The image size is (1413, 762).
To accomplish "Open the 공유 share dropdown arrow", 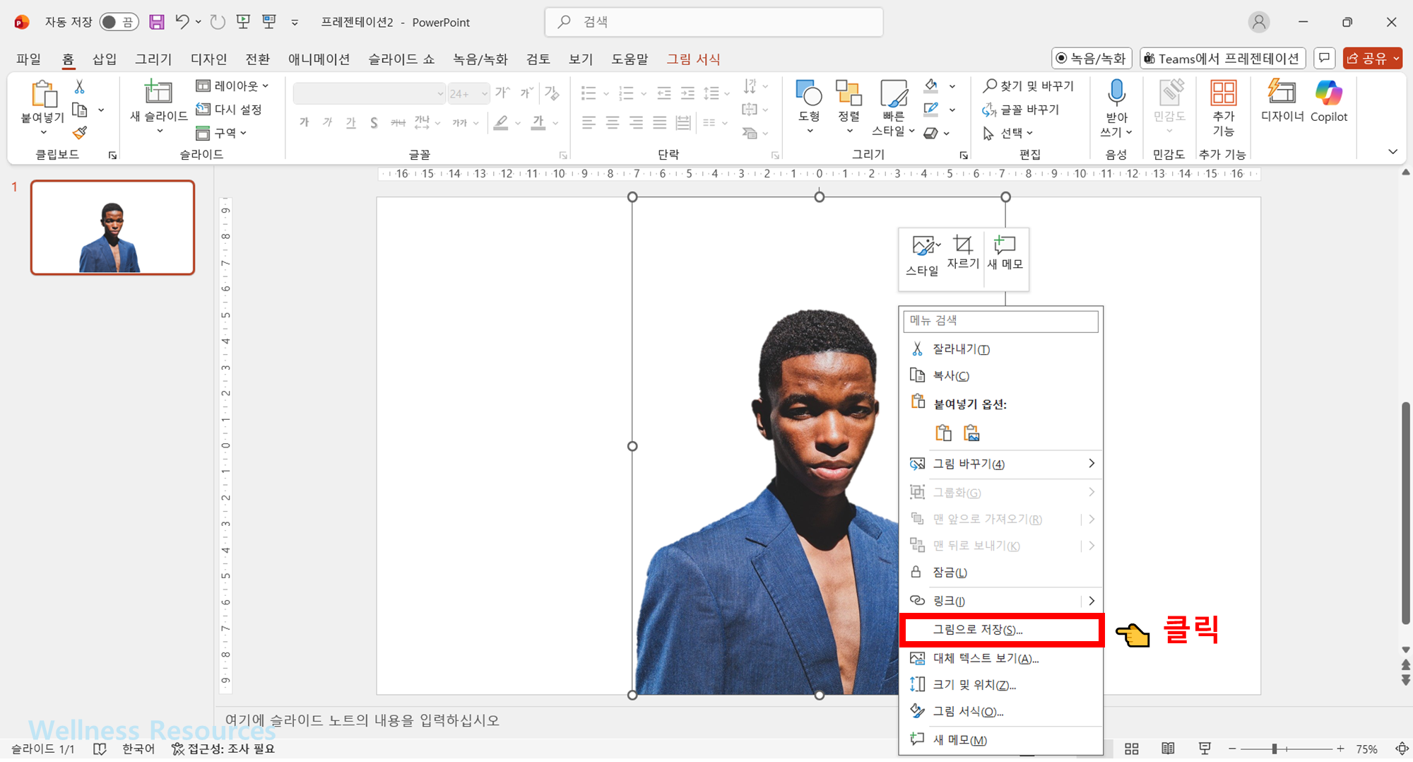I will [x=1396, y=58].
